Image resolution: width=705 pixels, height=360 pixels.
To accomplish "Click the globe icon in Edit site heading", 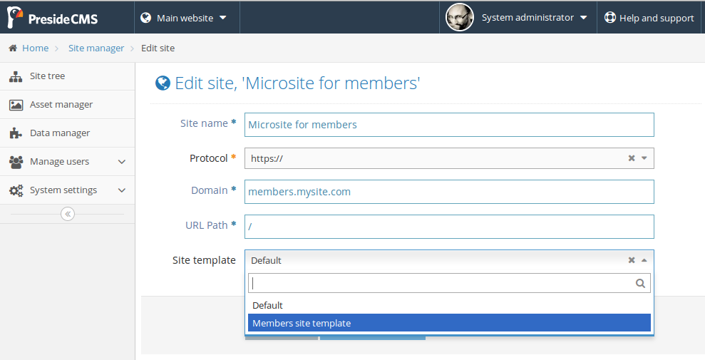I will [163, 83].
